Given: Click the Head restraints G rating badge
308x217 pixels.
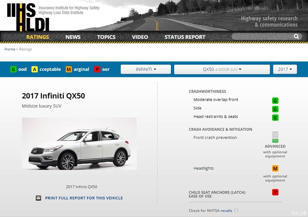Looking at the screenshot, I should coord(275,118).
